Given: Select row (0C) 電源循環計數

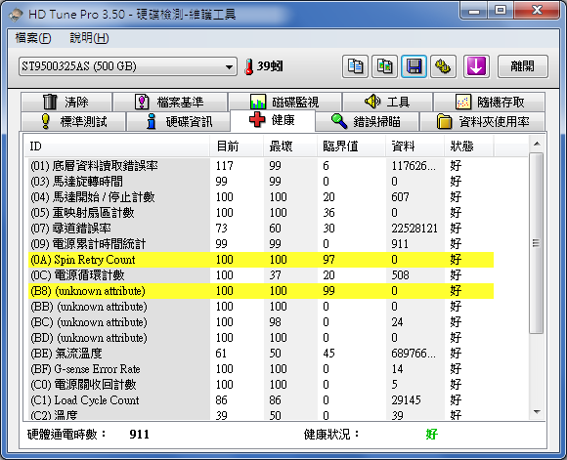Looking at the screenshot, I should (x=261, y=275).
